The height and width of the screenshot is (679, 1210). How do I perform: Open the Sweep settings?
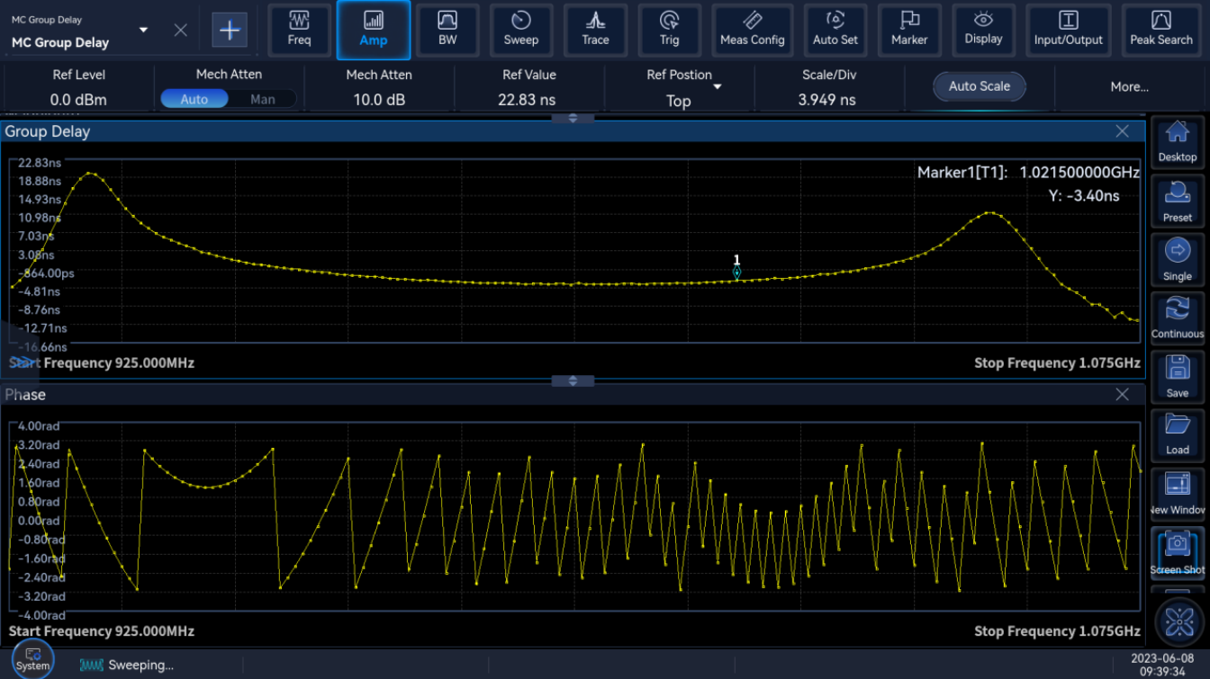520,30
